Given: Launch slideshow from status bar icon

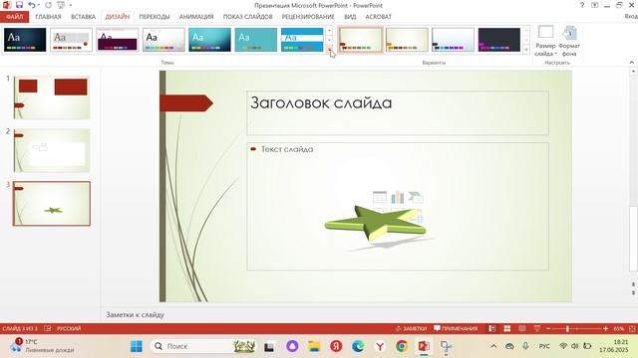Looking at the screenshot, I should click(x=537, y=328).
